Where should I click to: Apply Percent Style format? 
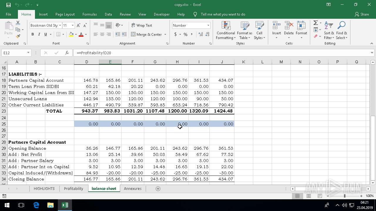pyautogui.click(x=185, y=34)
